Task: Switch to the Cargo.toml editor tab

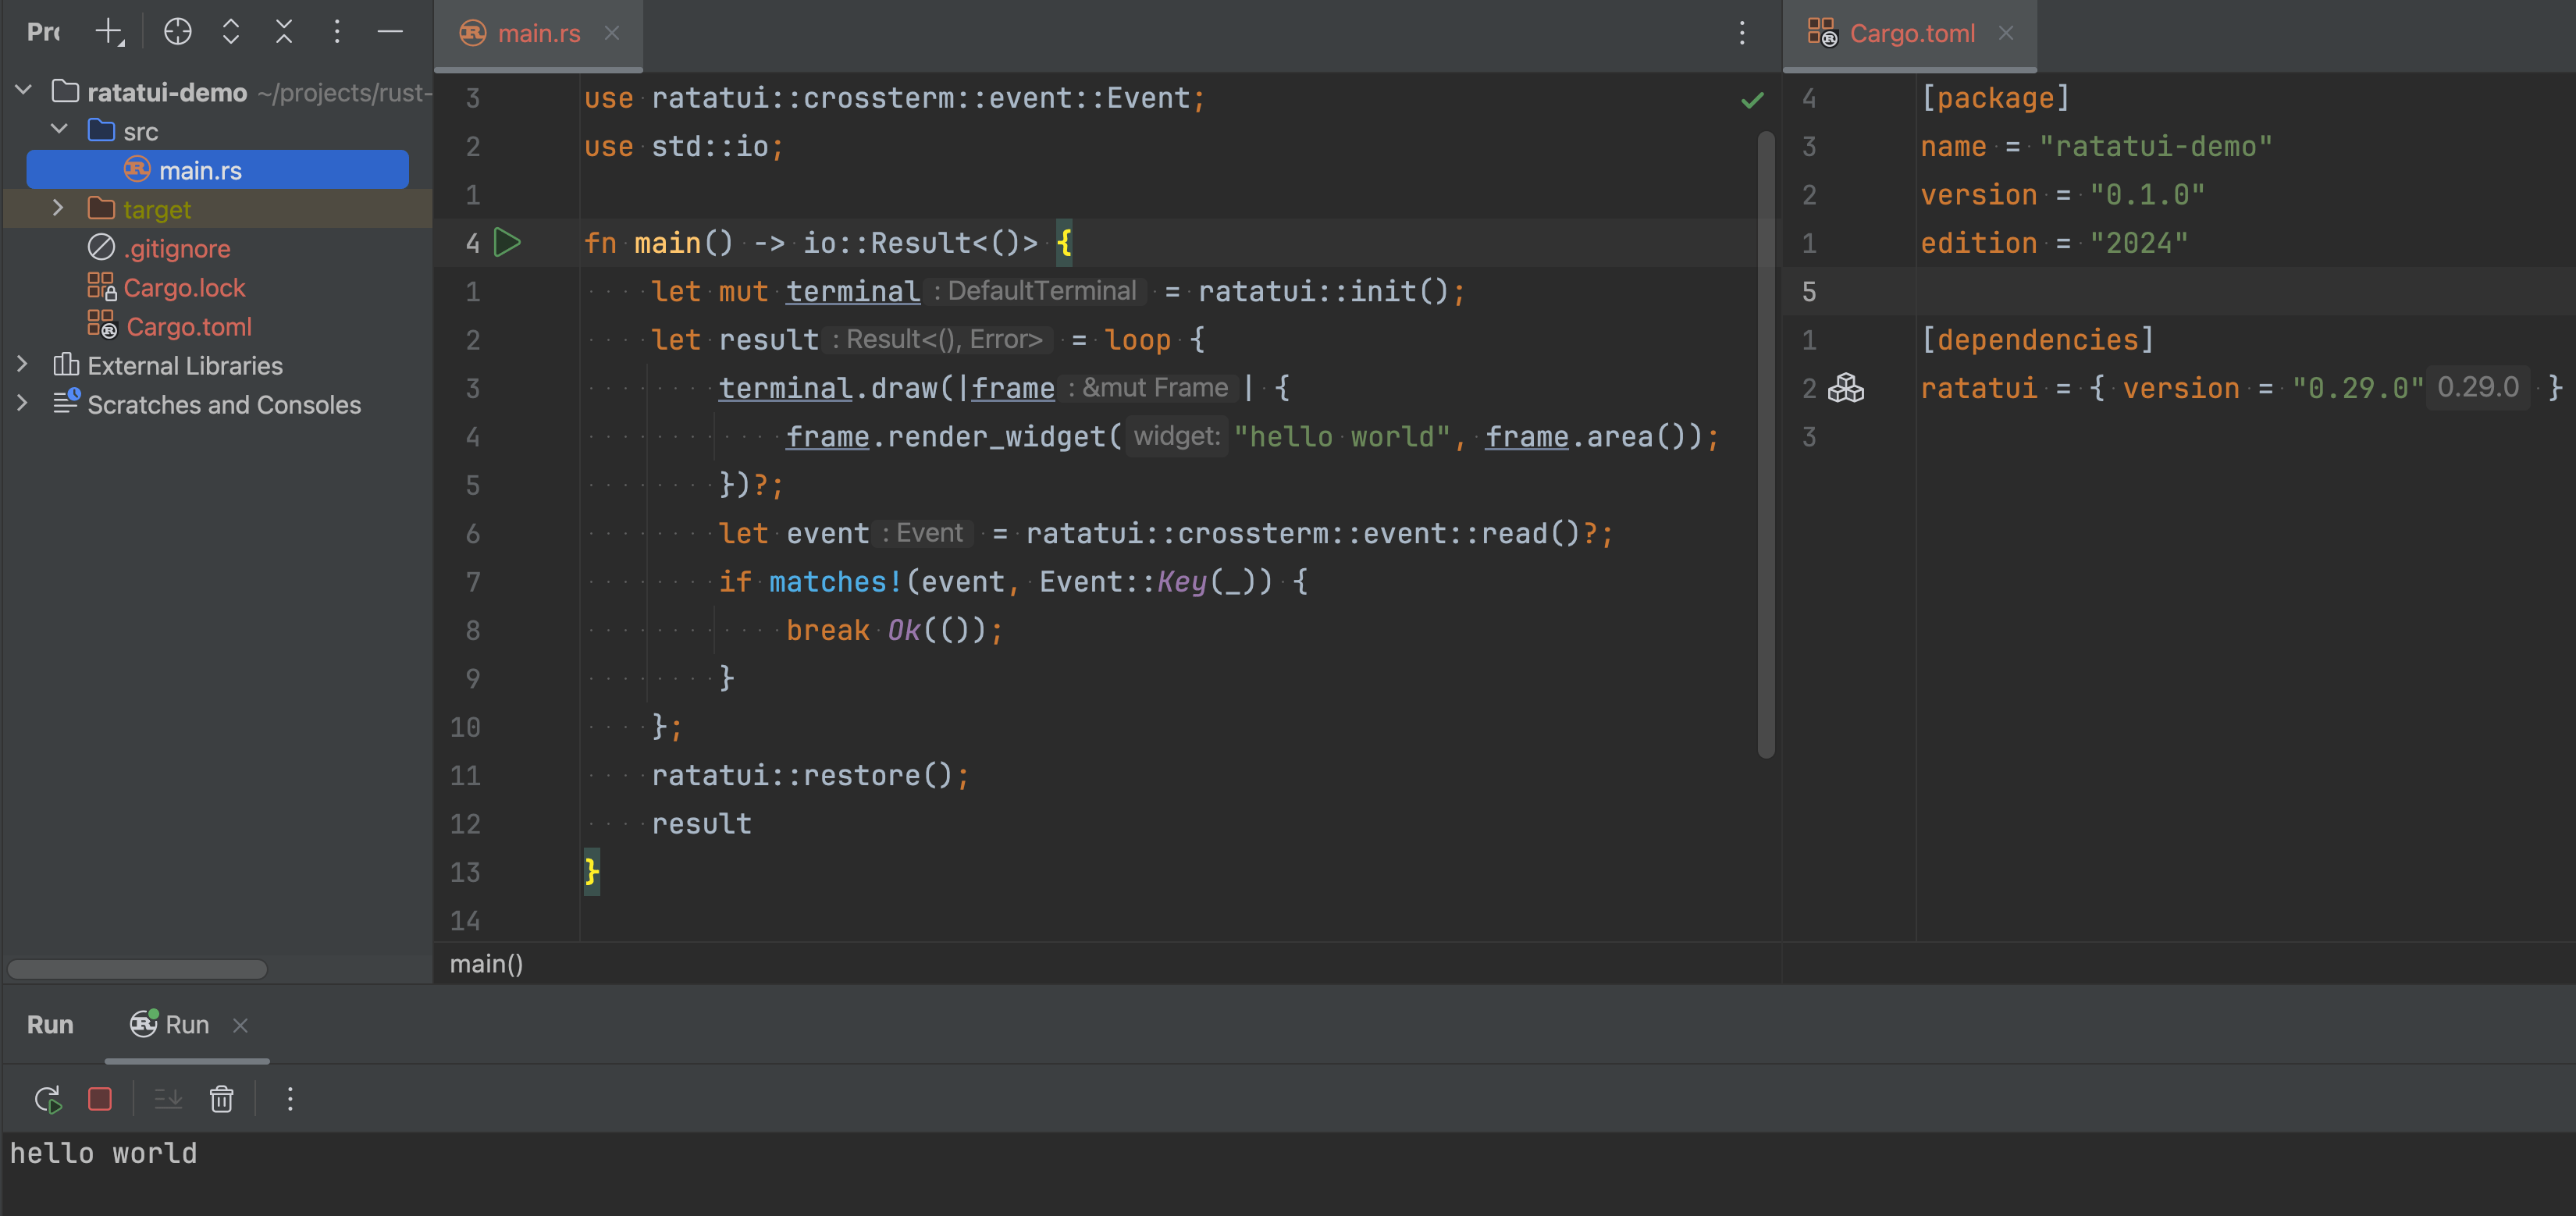Action: (1911, 34)
